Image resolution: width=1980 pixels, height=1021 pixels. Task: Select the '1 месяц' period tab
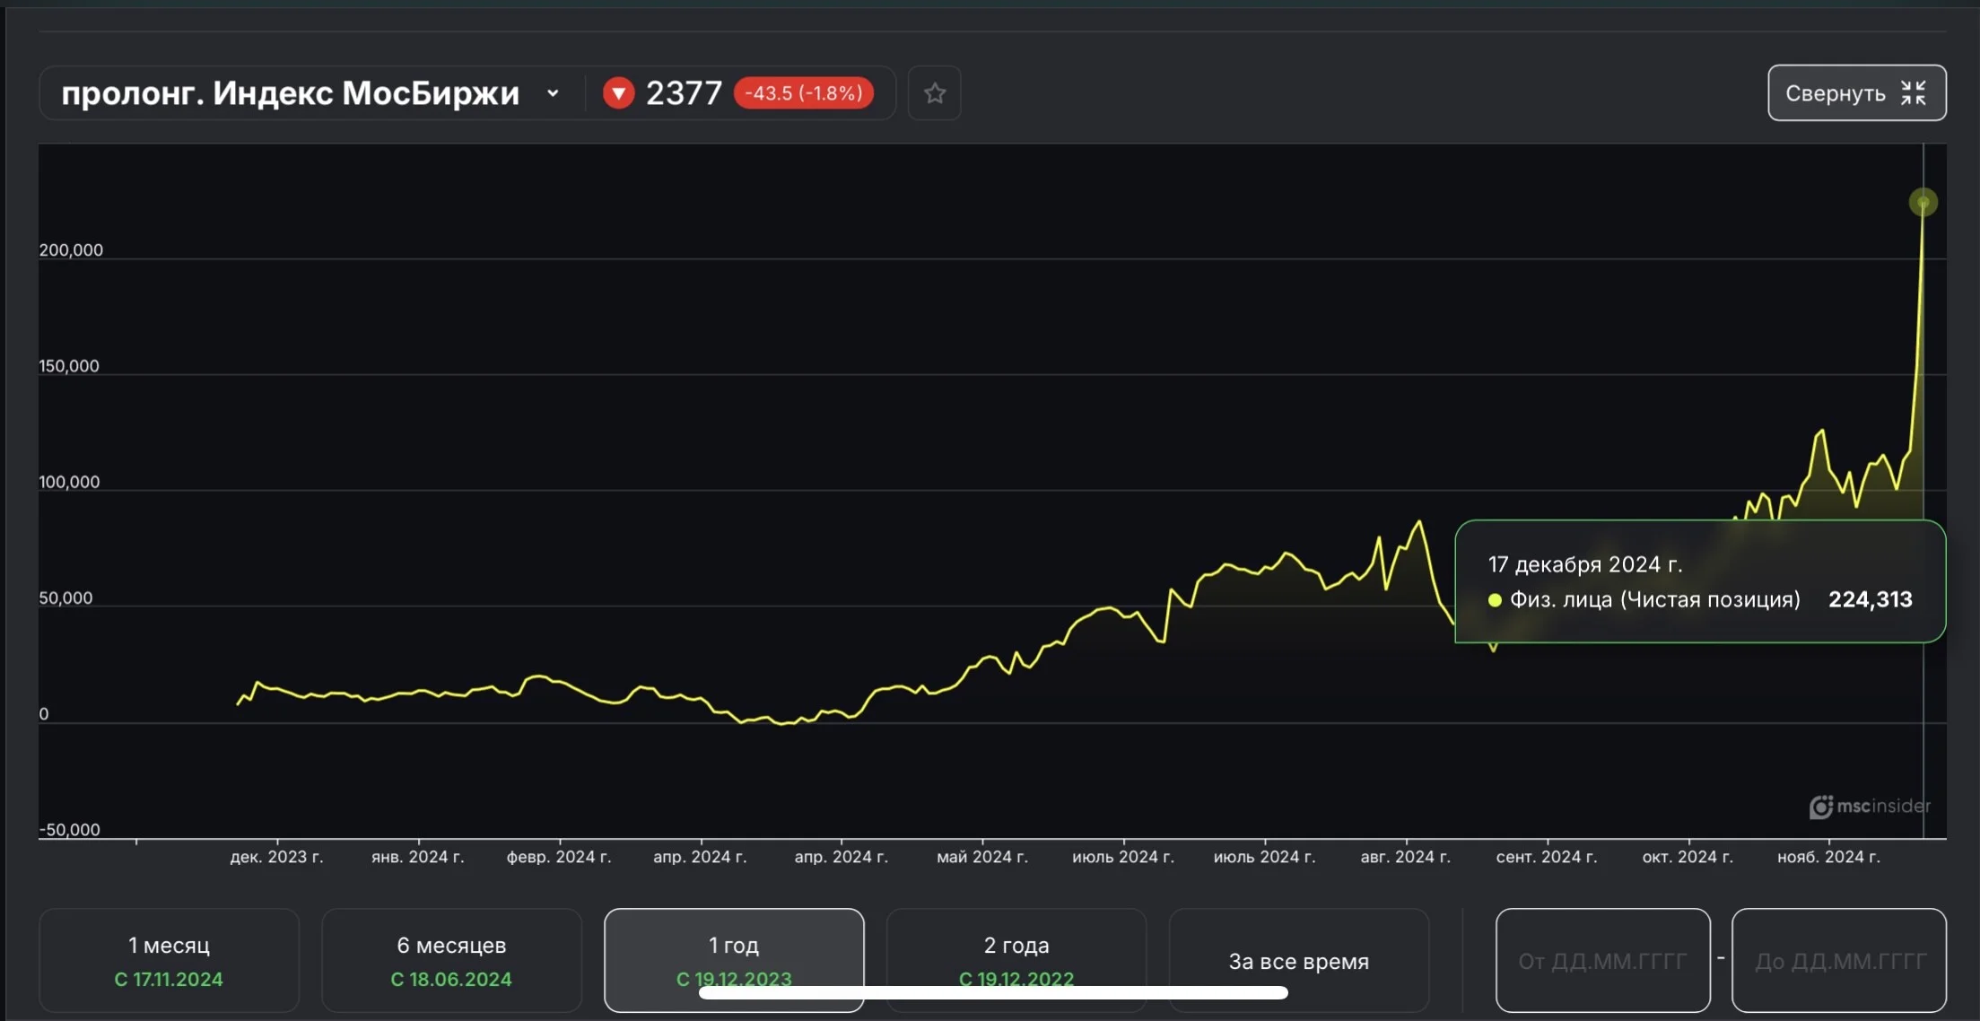[169, 960]
